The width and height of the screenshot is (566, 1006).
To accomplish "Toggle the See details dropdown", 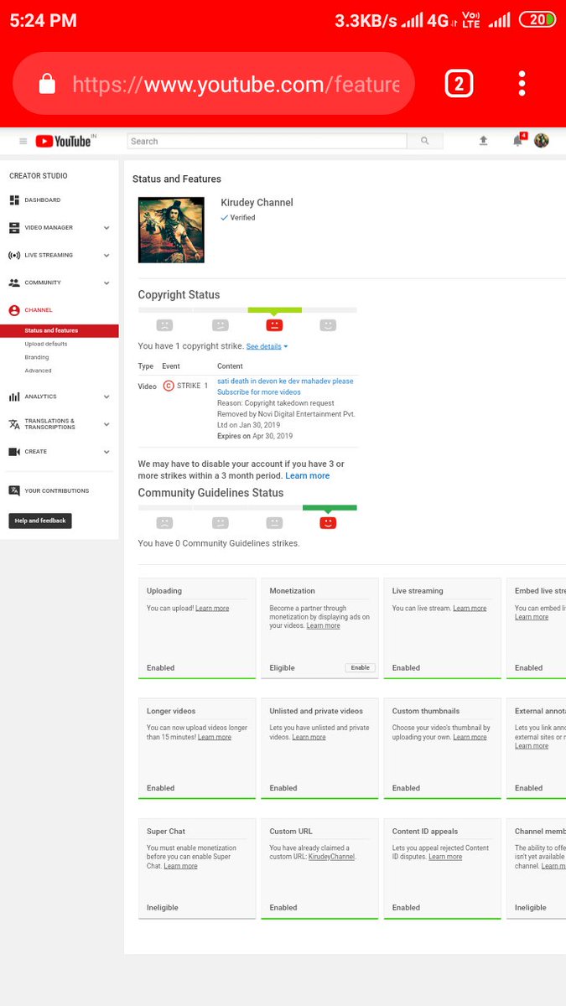I will 267,346.
